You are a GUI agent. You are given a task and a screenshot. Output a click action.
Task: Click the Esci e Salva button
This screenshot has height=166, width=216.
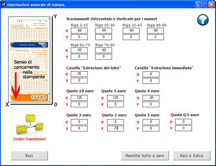point(191,156)
